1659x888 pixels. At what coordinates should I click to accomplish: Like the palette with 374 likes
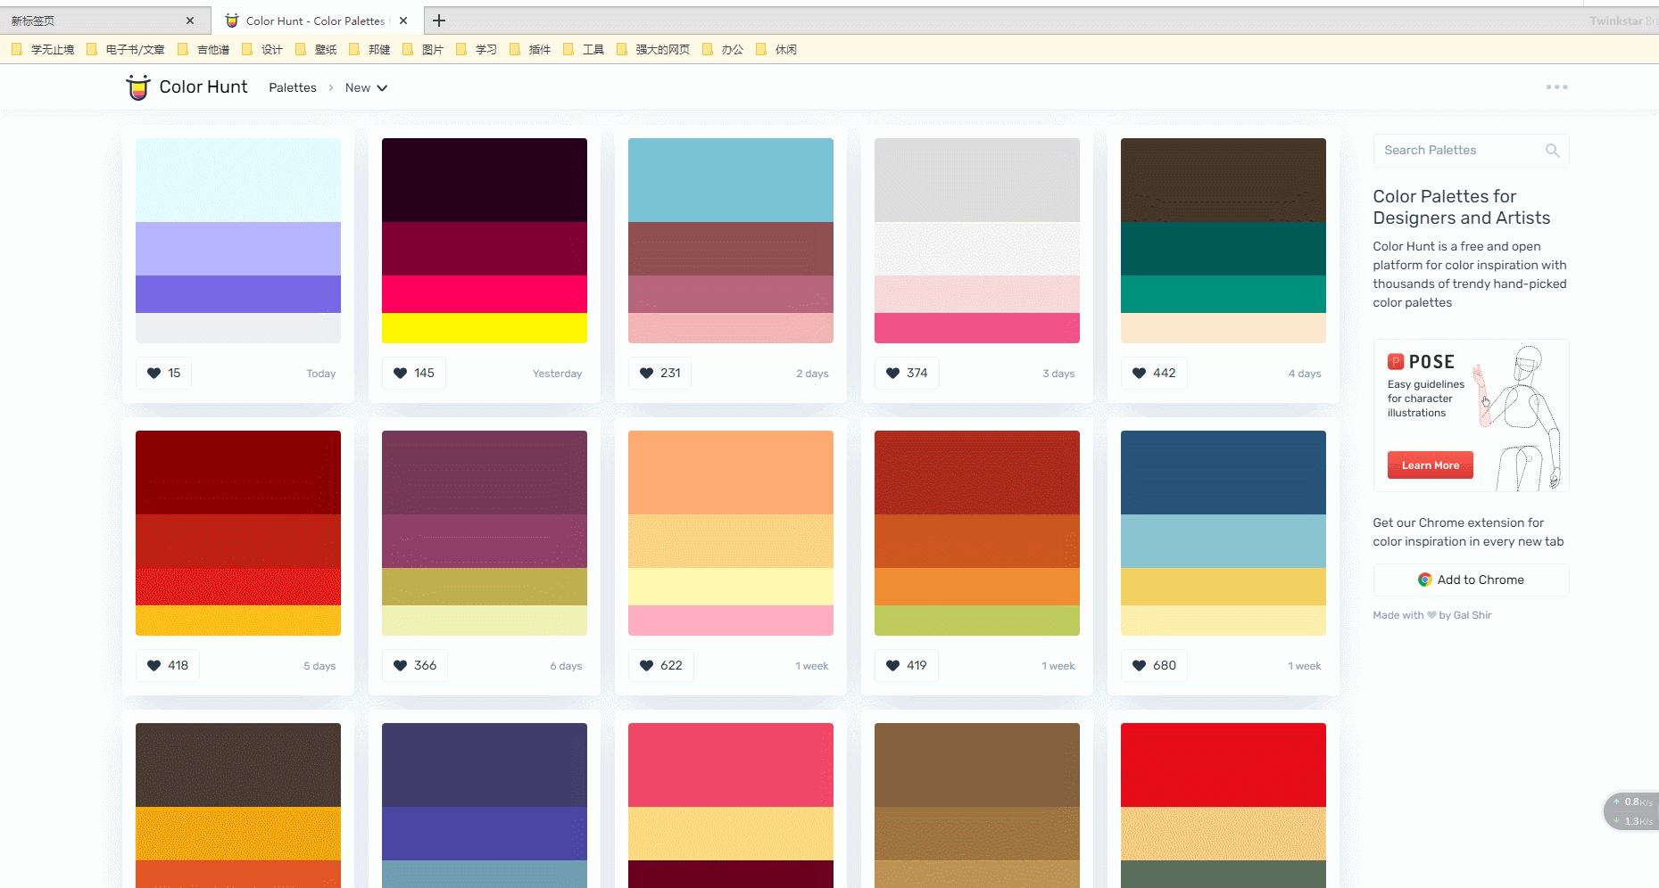coord(907,373)
